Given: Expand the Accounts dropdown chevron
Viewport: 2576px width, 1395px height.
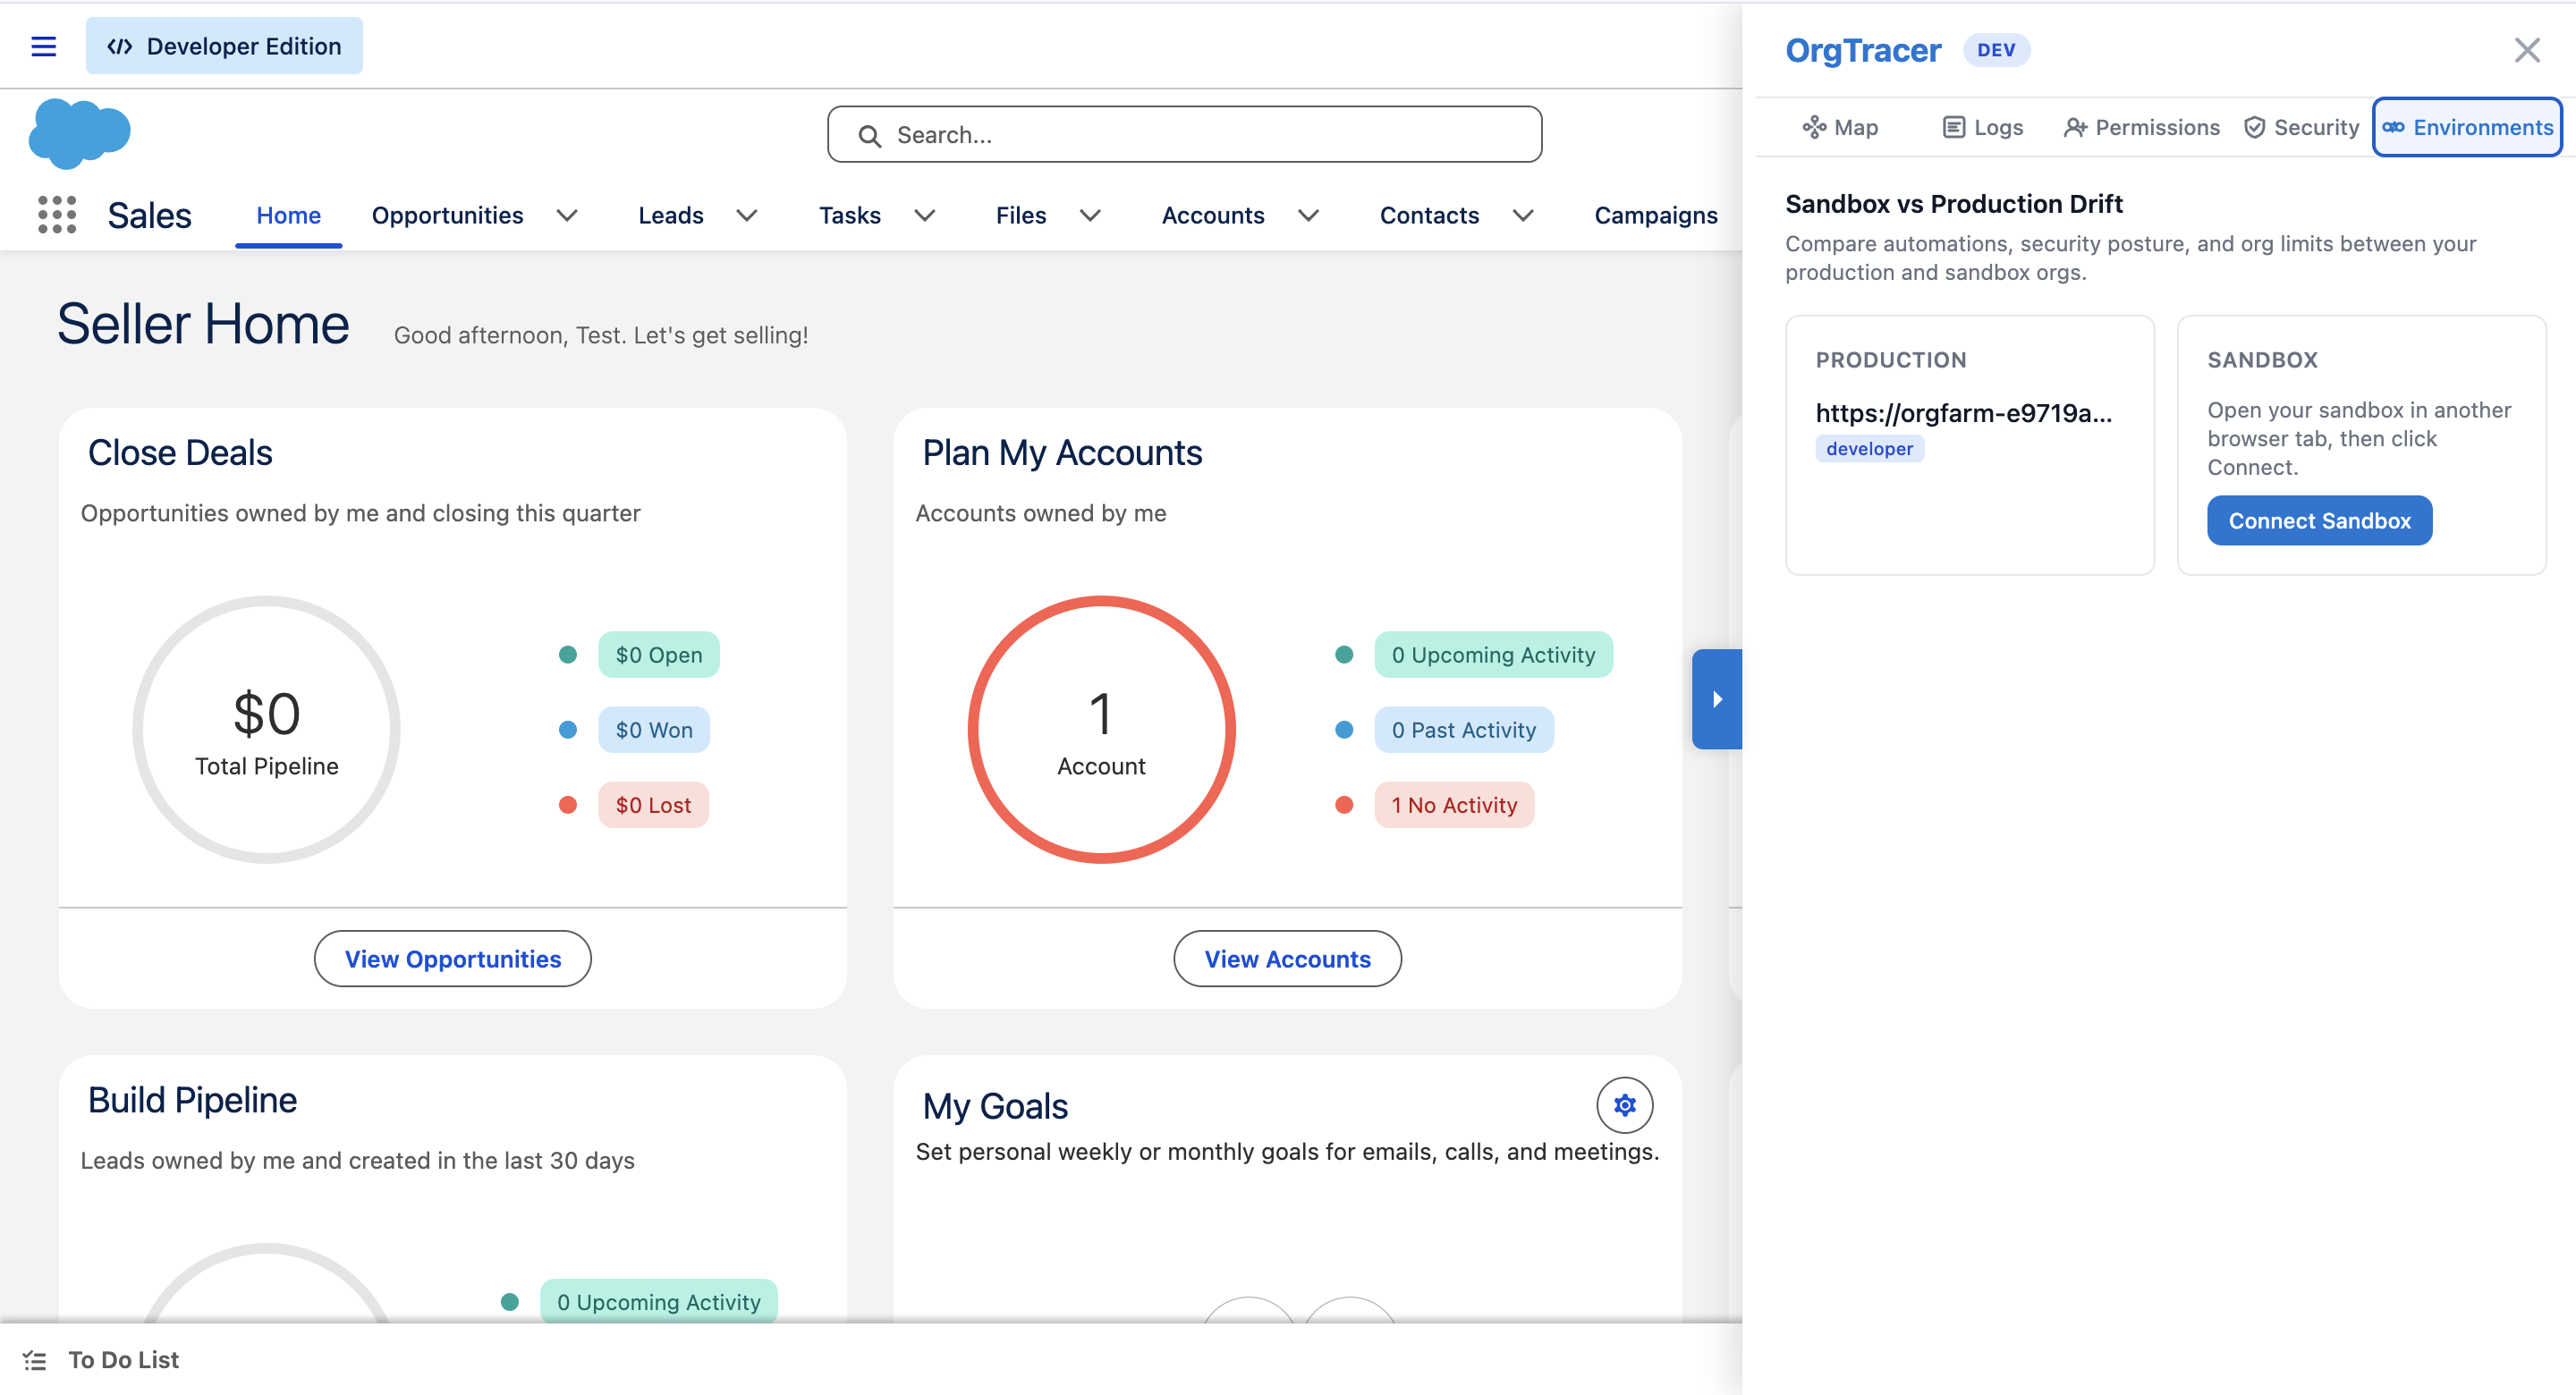Looking at the screenshot, I should [1308, 215].
